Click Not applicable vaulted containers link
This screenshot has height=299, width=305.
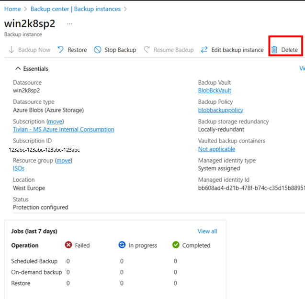[x=216, y=149]
